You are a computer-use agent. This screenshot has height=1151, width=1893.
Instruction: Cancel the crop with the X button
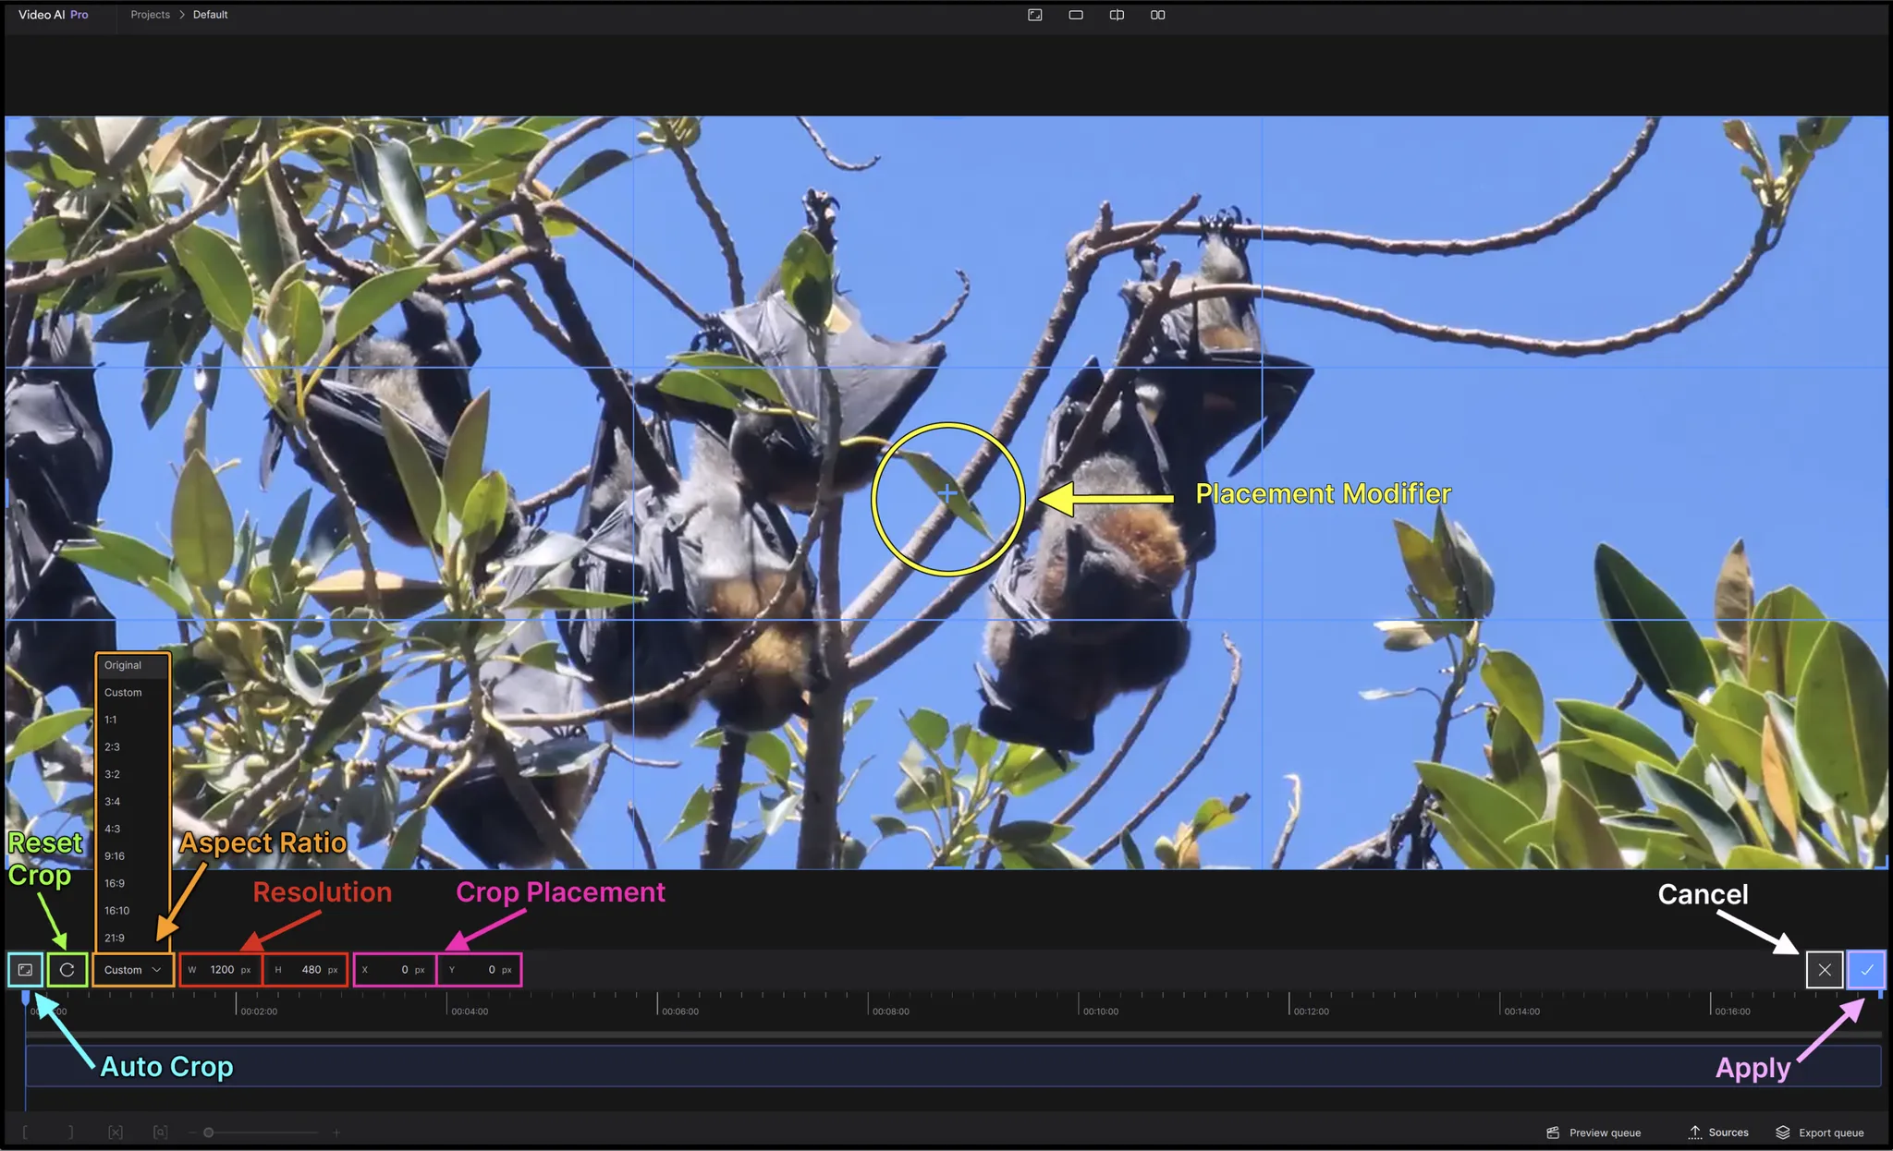click(x=1824, y=970)
